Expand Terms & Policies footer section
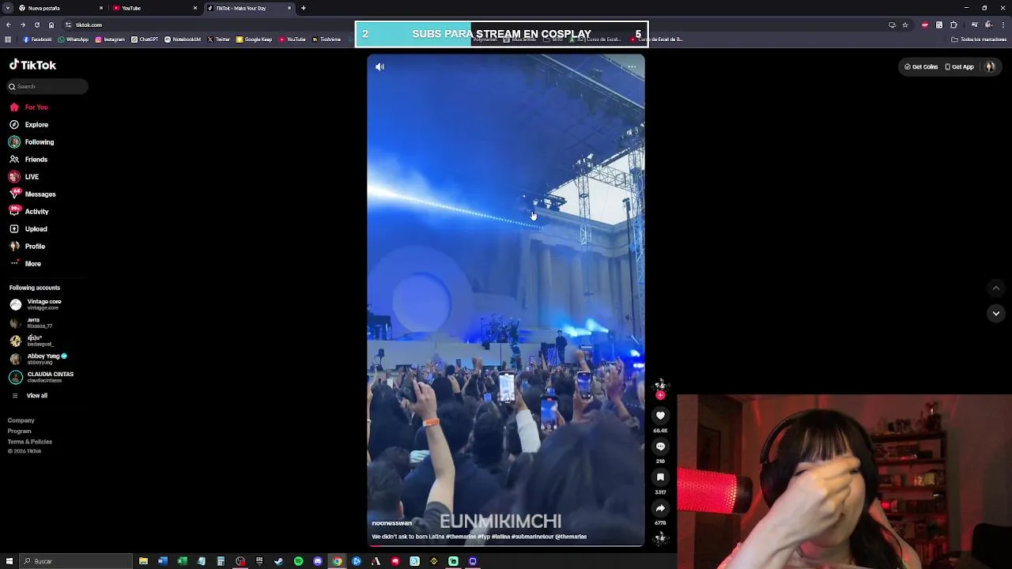Image resolution: width=1012 pixels, height=569 pixels. (30, 441)
